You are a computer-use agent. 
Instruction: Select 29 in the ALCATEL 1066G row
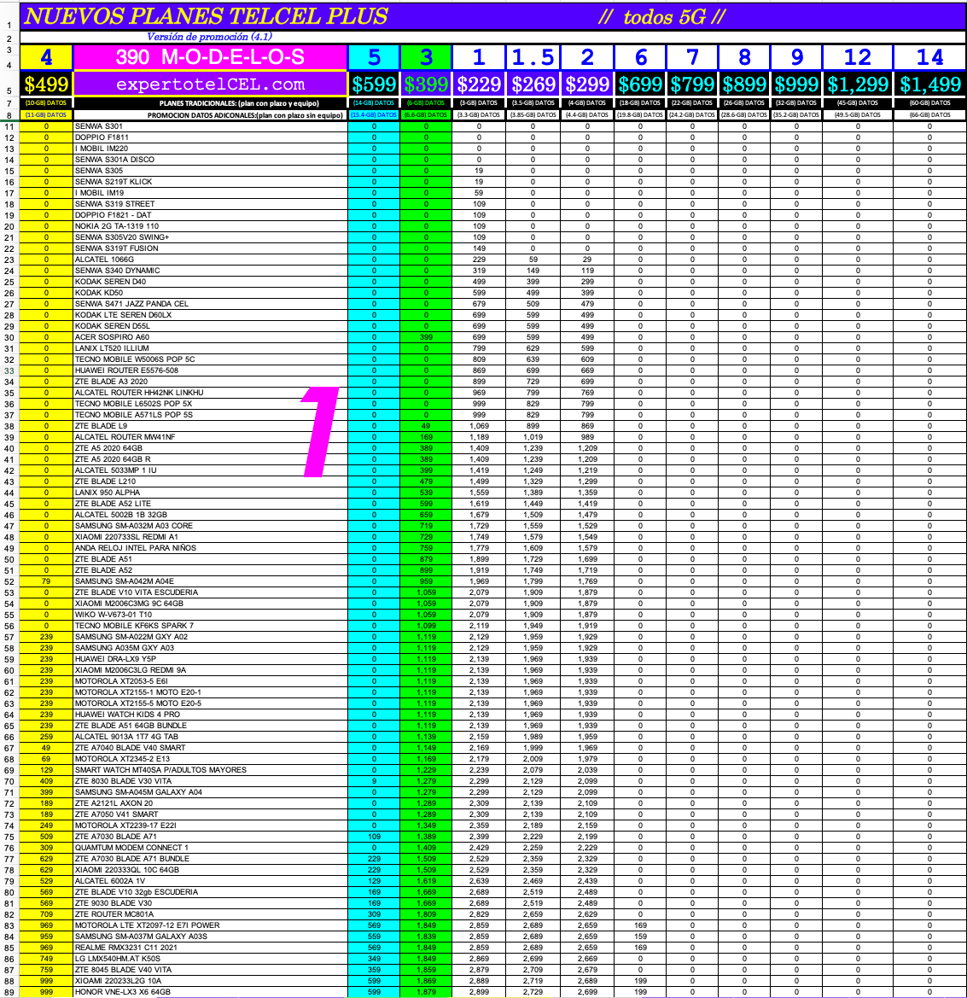pos(587,260)
